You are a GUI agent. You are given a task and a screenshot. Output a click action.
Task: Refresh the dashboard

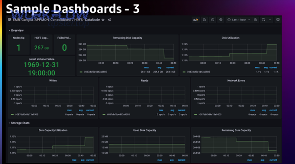click(264, 20)
